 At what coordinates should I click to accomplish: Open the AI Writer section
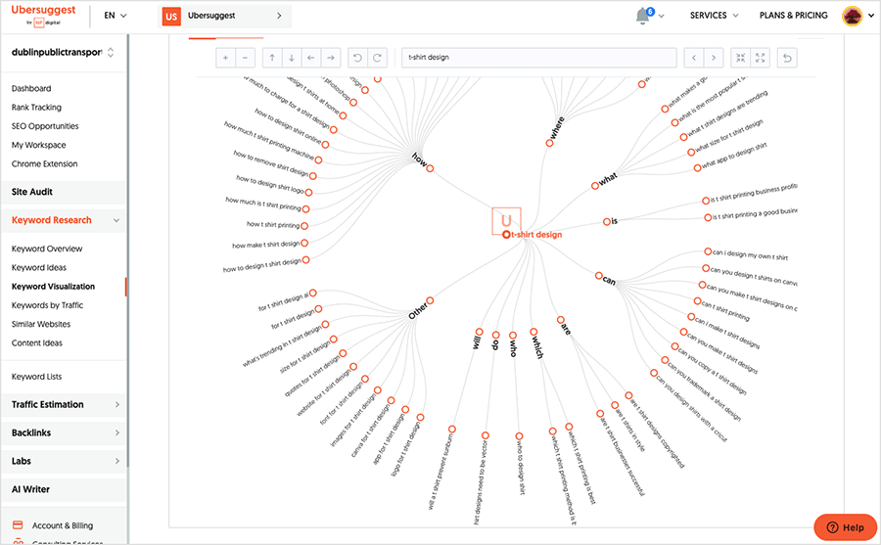[x=63, y=489]
